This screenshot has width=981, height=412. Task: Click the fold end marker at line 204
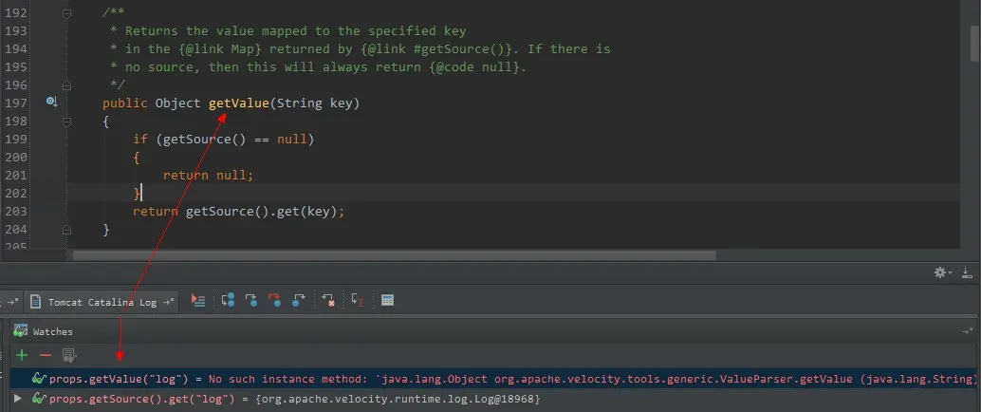[x=67, y=230]
